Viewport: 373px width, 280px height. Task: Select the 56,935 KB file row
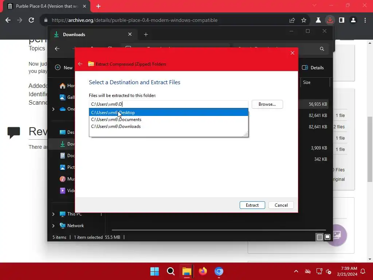click(314, 104)
